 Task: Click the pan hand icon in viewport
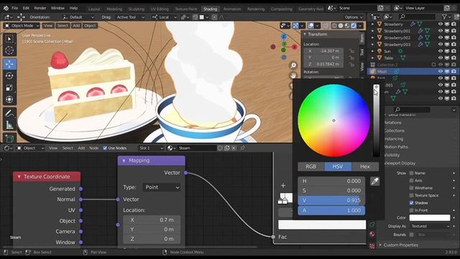293,75
